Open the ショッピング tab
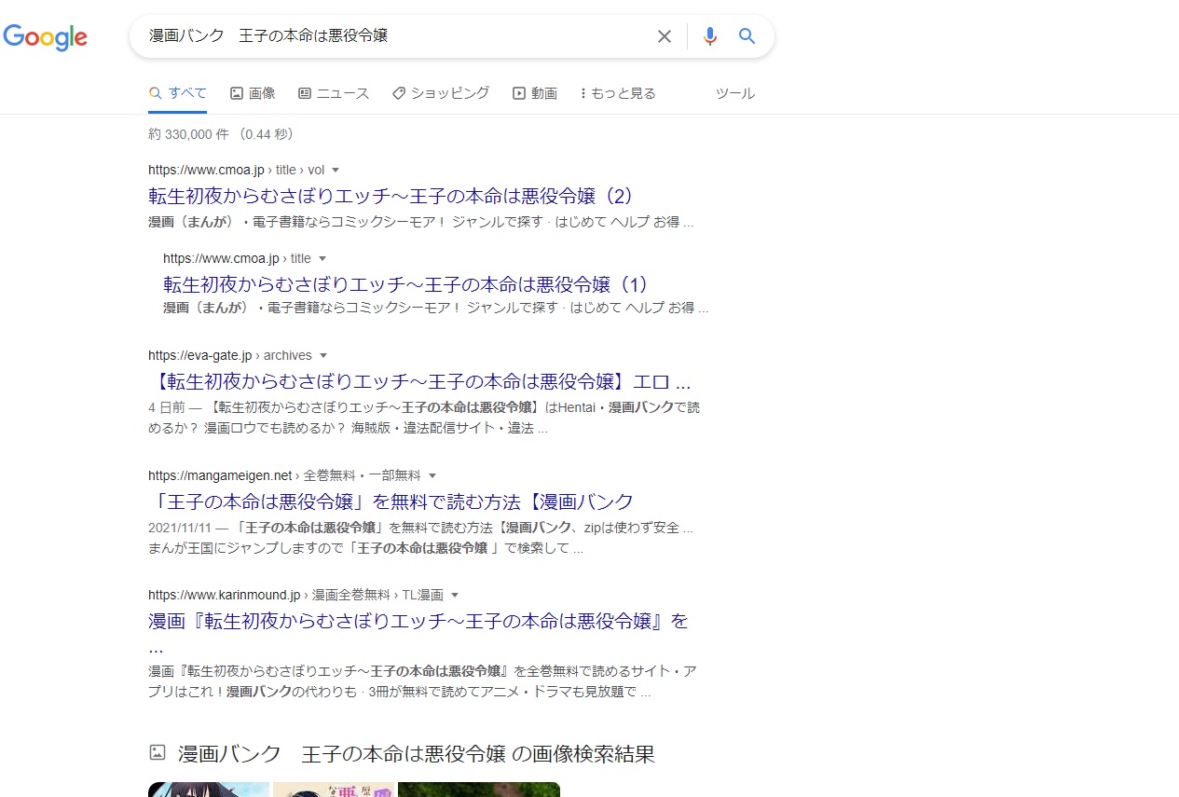 tap(441, 93)
